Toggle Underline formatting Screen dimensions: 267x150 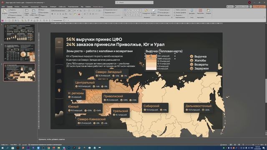coord(58,14)
